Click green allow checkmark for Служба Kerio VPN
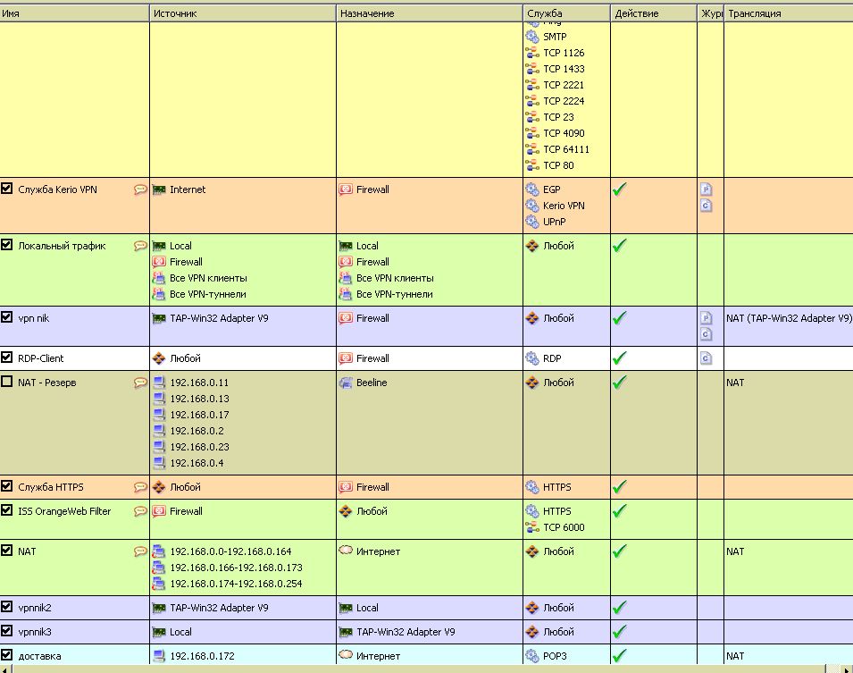This screenshot has width=853, height=673. [x=620, y=189]
